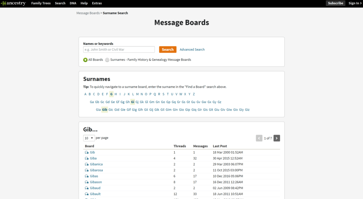Click the board icon next to Gibas

pos(87,176)
